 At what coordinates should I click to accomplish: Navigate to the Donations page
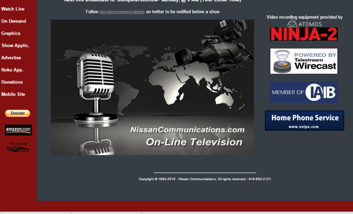[12, 82]
